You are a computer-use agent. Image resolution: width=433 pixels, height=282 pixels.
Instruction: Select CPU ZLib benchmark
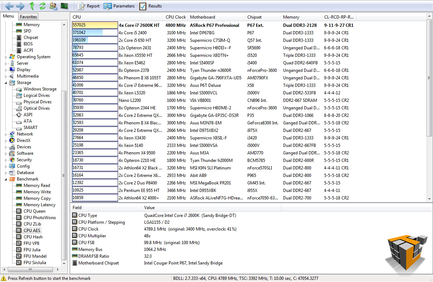[32, 224]
